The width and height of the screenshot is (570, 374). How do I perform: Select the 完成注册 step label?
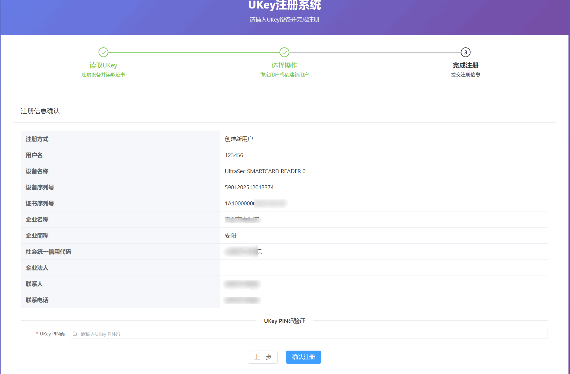coord(465,65)
